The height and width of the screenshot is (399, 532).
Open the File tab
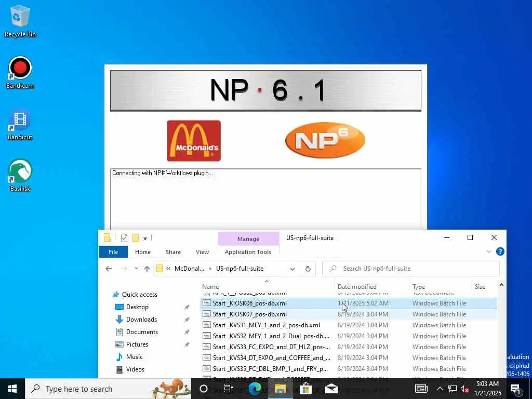click(x=113, y=252)
